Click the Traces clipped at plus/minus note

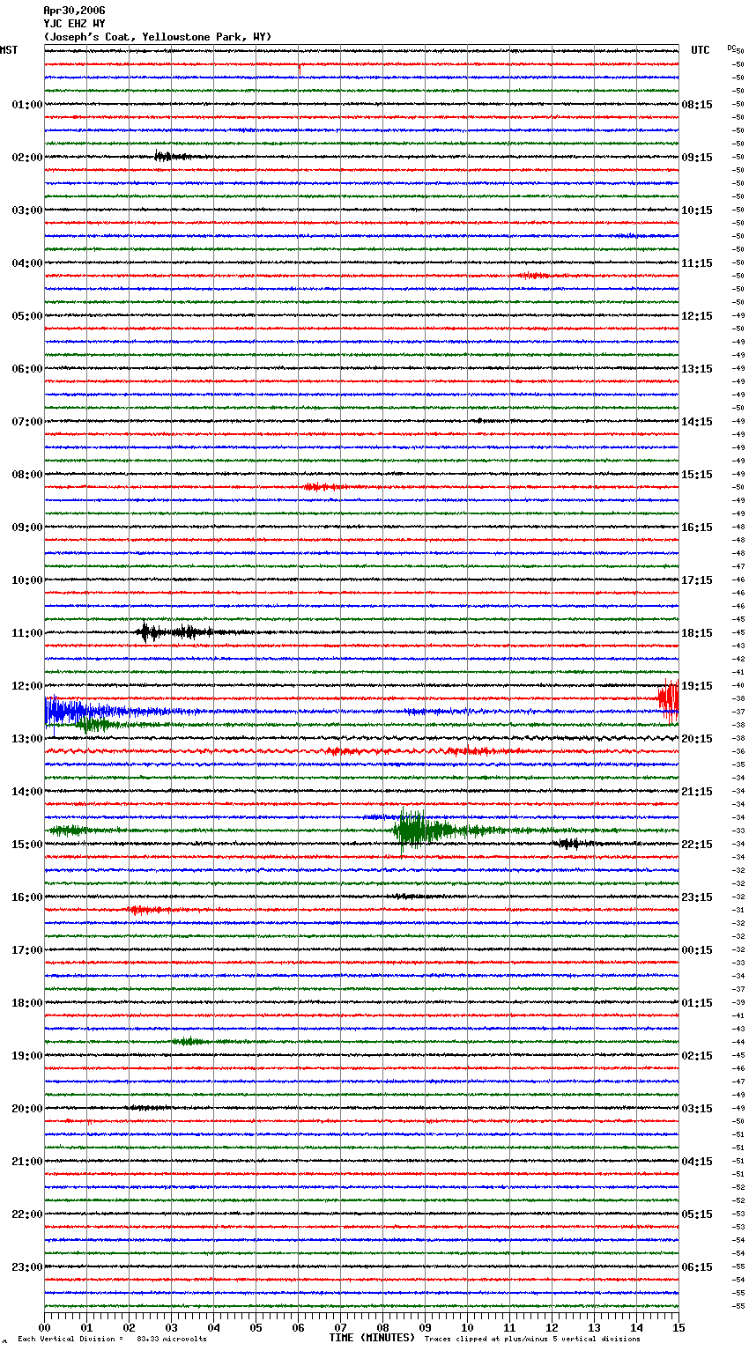(x=533, y=1339)
